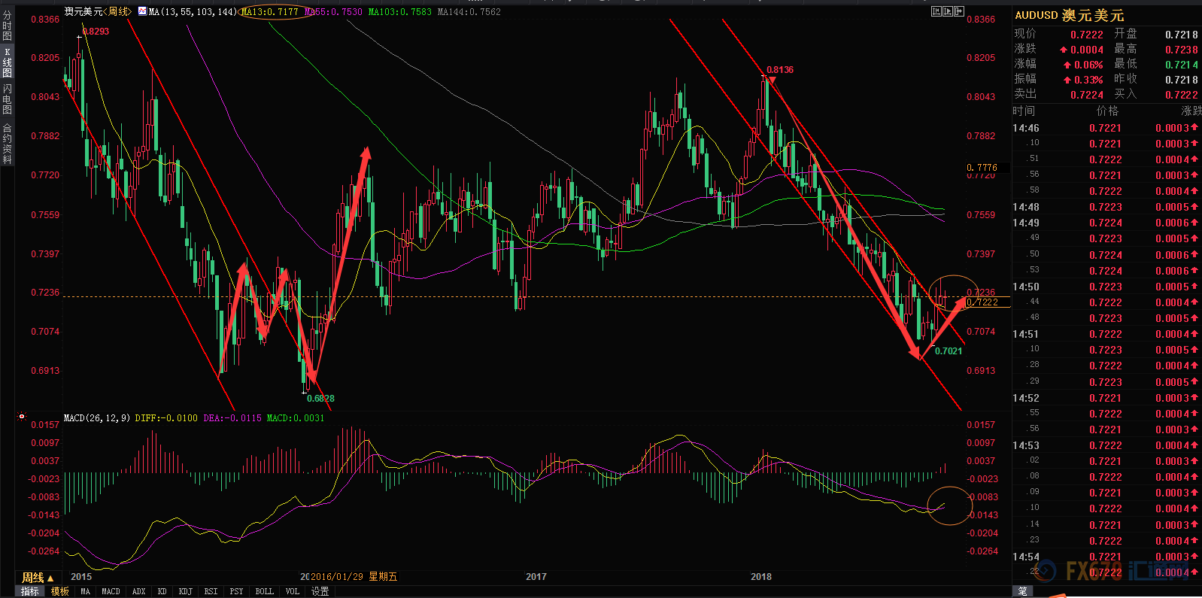Switch indicator to BOLL

(264, 592)
